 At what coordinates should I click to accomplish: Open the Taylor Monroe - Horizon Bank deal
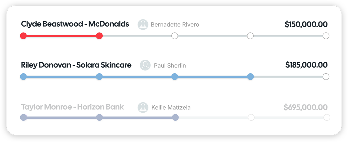(72, 107)
